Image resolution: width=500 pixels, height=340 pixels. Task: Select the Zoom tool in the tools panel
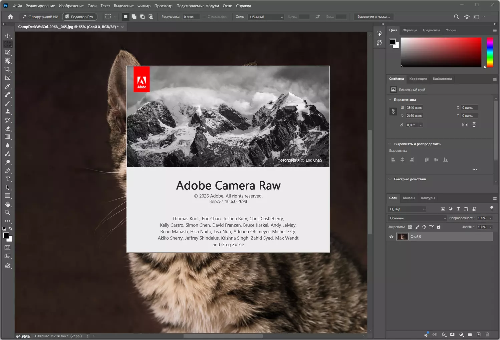tap(7, 213)
